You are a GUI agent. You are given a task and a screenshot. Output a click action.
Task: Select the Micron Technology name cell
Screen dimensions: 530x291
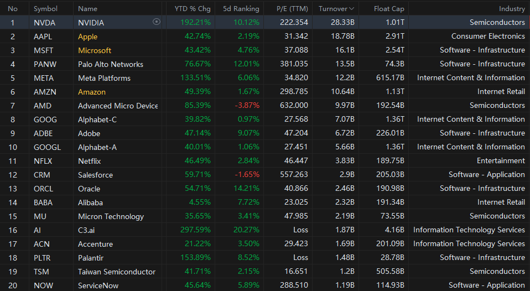coord(111,217)
